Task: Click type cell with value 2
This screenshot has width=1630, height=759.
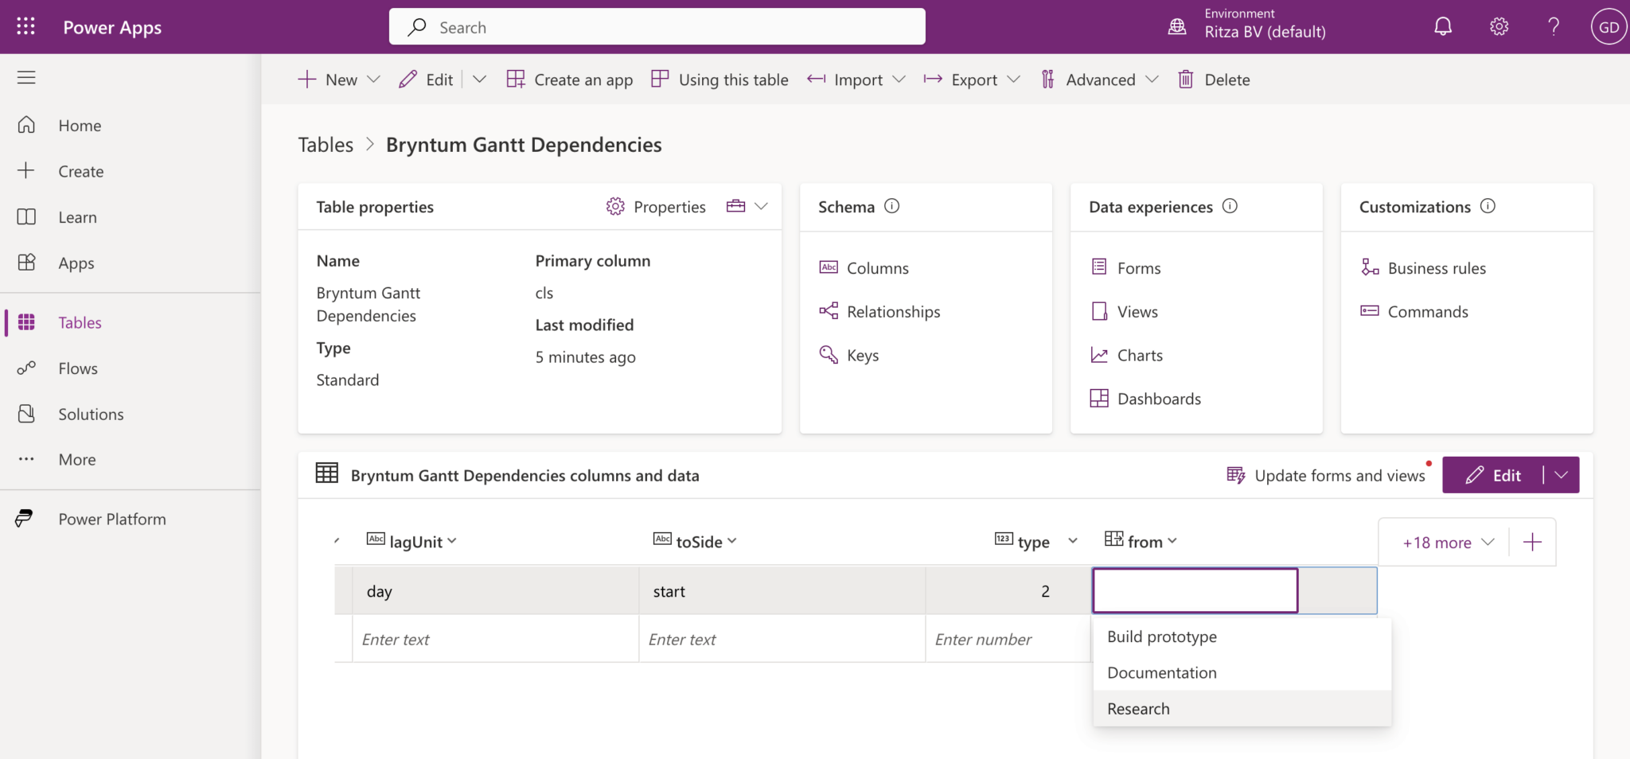Action: pos(1008,591)
